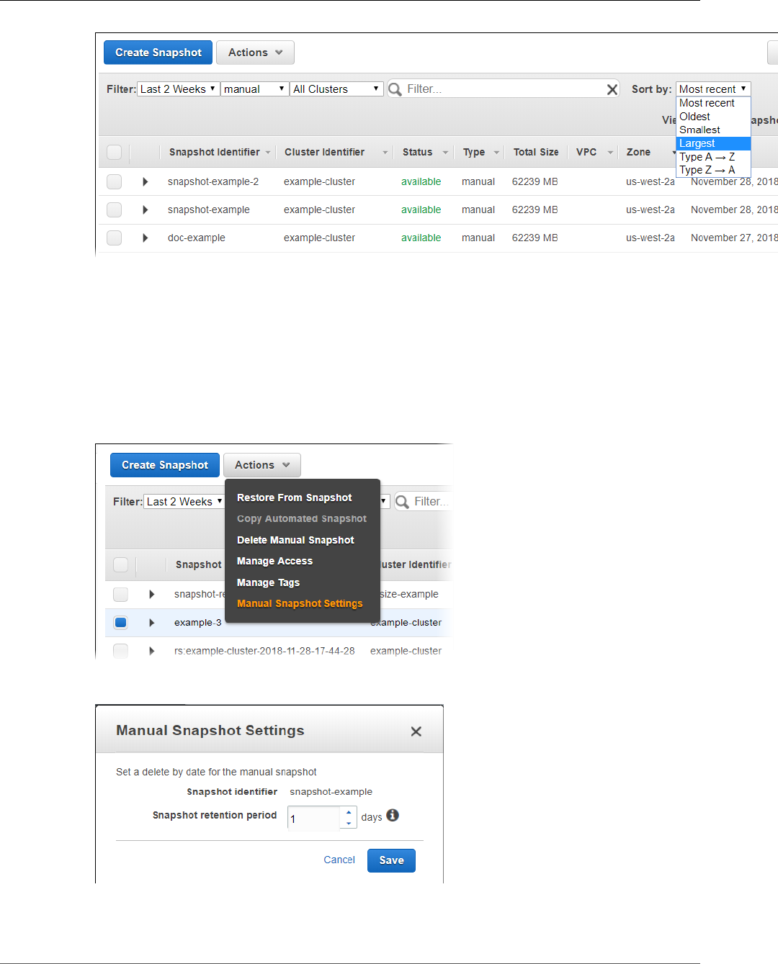Sort by VPC column header

coord(594,152)
